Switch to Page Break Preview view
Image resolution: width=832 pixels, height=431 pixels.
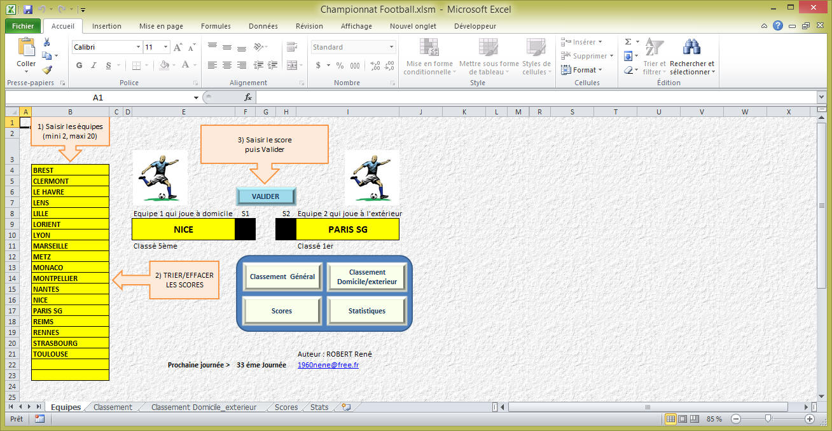pyautogui.click(x=694, y=419)
